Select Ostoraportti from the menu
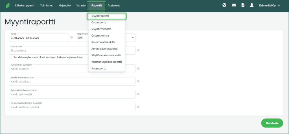This screenshot has height=134, width=289. 99,23
